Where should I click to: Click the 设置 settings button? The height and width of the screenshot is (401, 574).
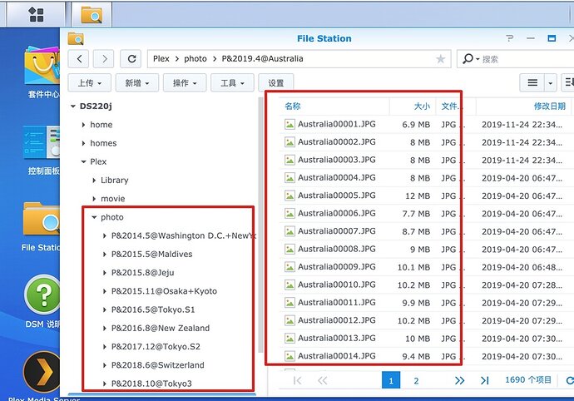coord(276,82)
